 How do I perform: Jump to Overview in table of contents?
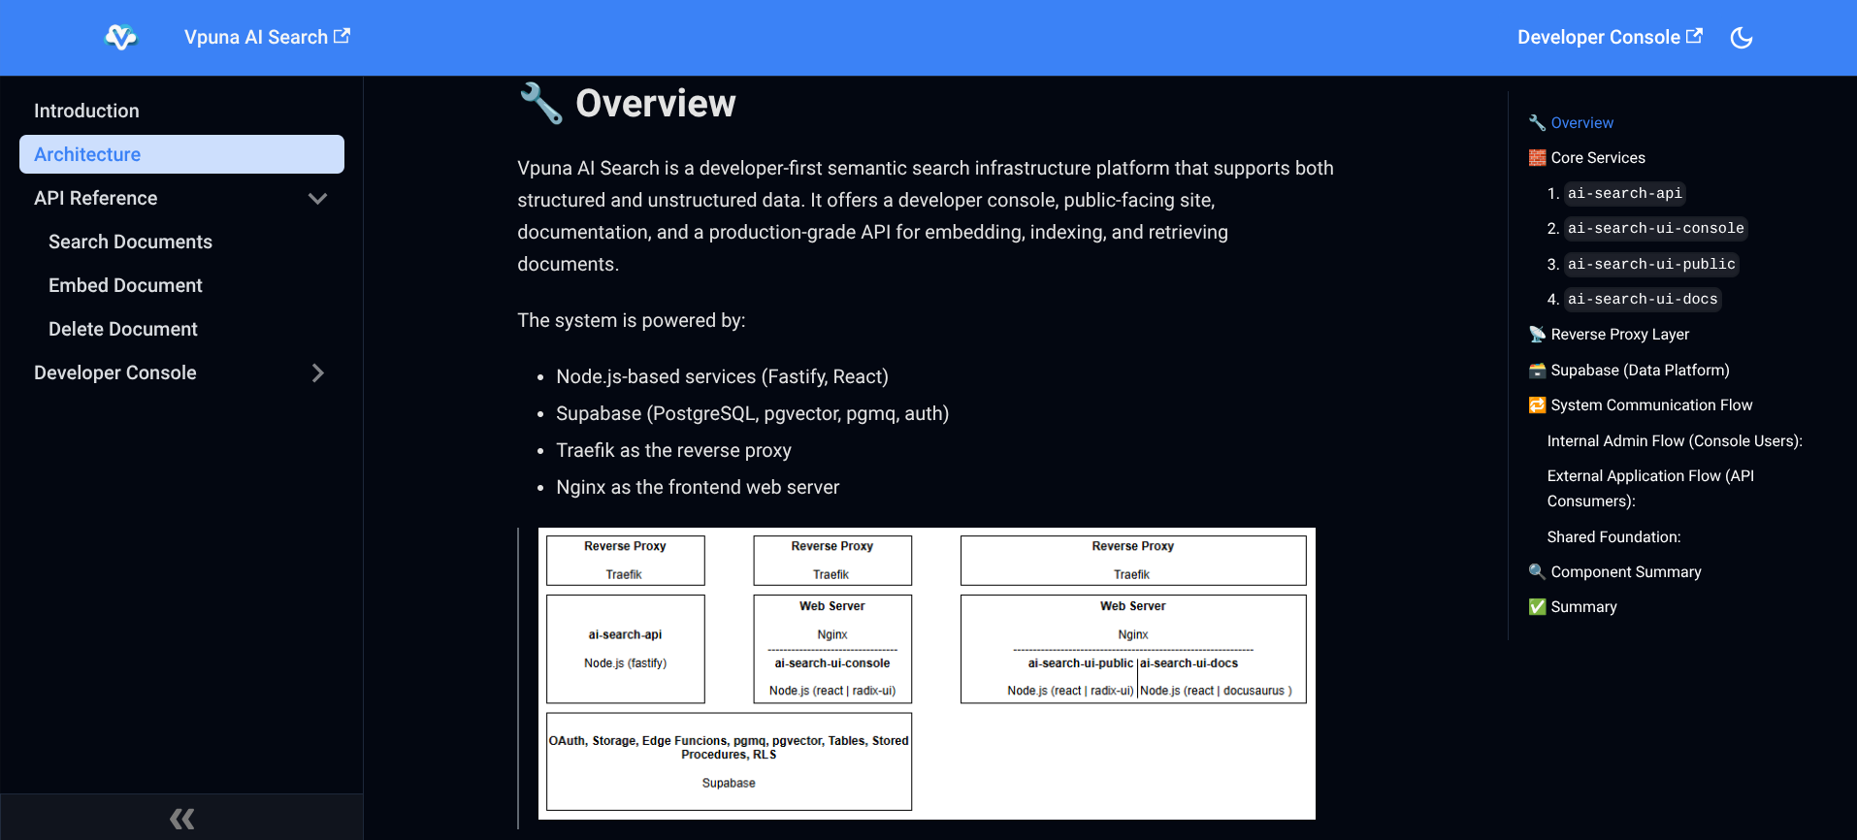click(1571, 122)
